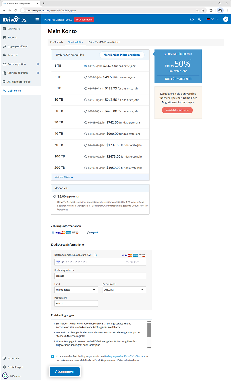Select the 100 TB plan radio button
The width and height of the screenshot is (231, 381).
pyautogui.click(x=86, y=157)
